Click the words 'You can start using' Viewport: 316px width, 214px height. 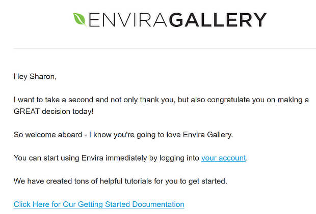pos(46,158)
